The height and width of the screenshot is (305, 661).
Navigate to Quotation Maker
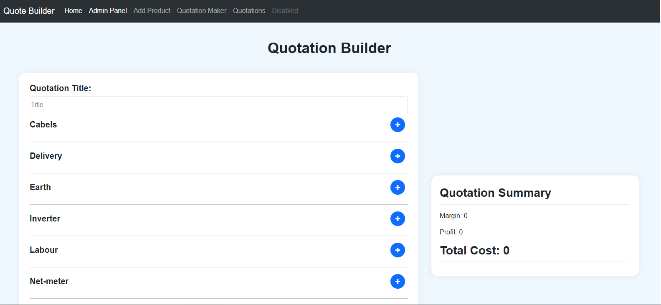(x=201, y=11)
